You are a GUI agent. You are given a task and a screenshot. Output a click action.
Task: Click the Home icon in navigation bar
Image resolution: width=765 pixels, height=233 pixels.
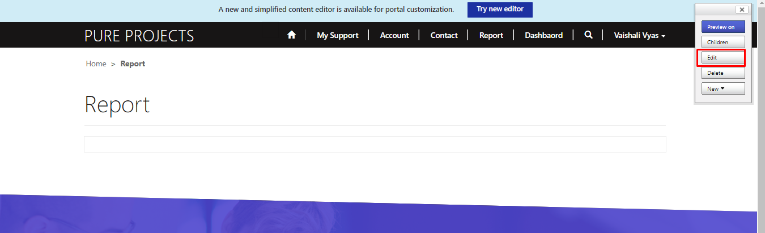click(292, 35)
